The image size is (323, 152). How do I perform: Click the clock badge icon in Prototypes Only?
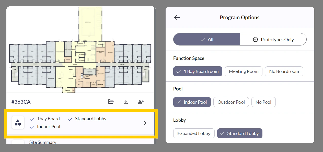255,39
